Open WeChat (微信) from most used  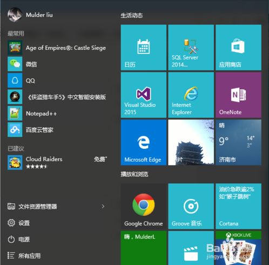pyautogui.click(x=57, y=64)
